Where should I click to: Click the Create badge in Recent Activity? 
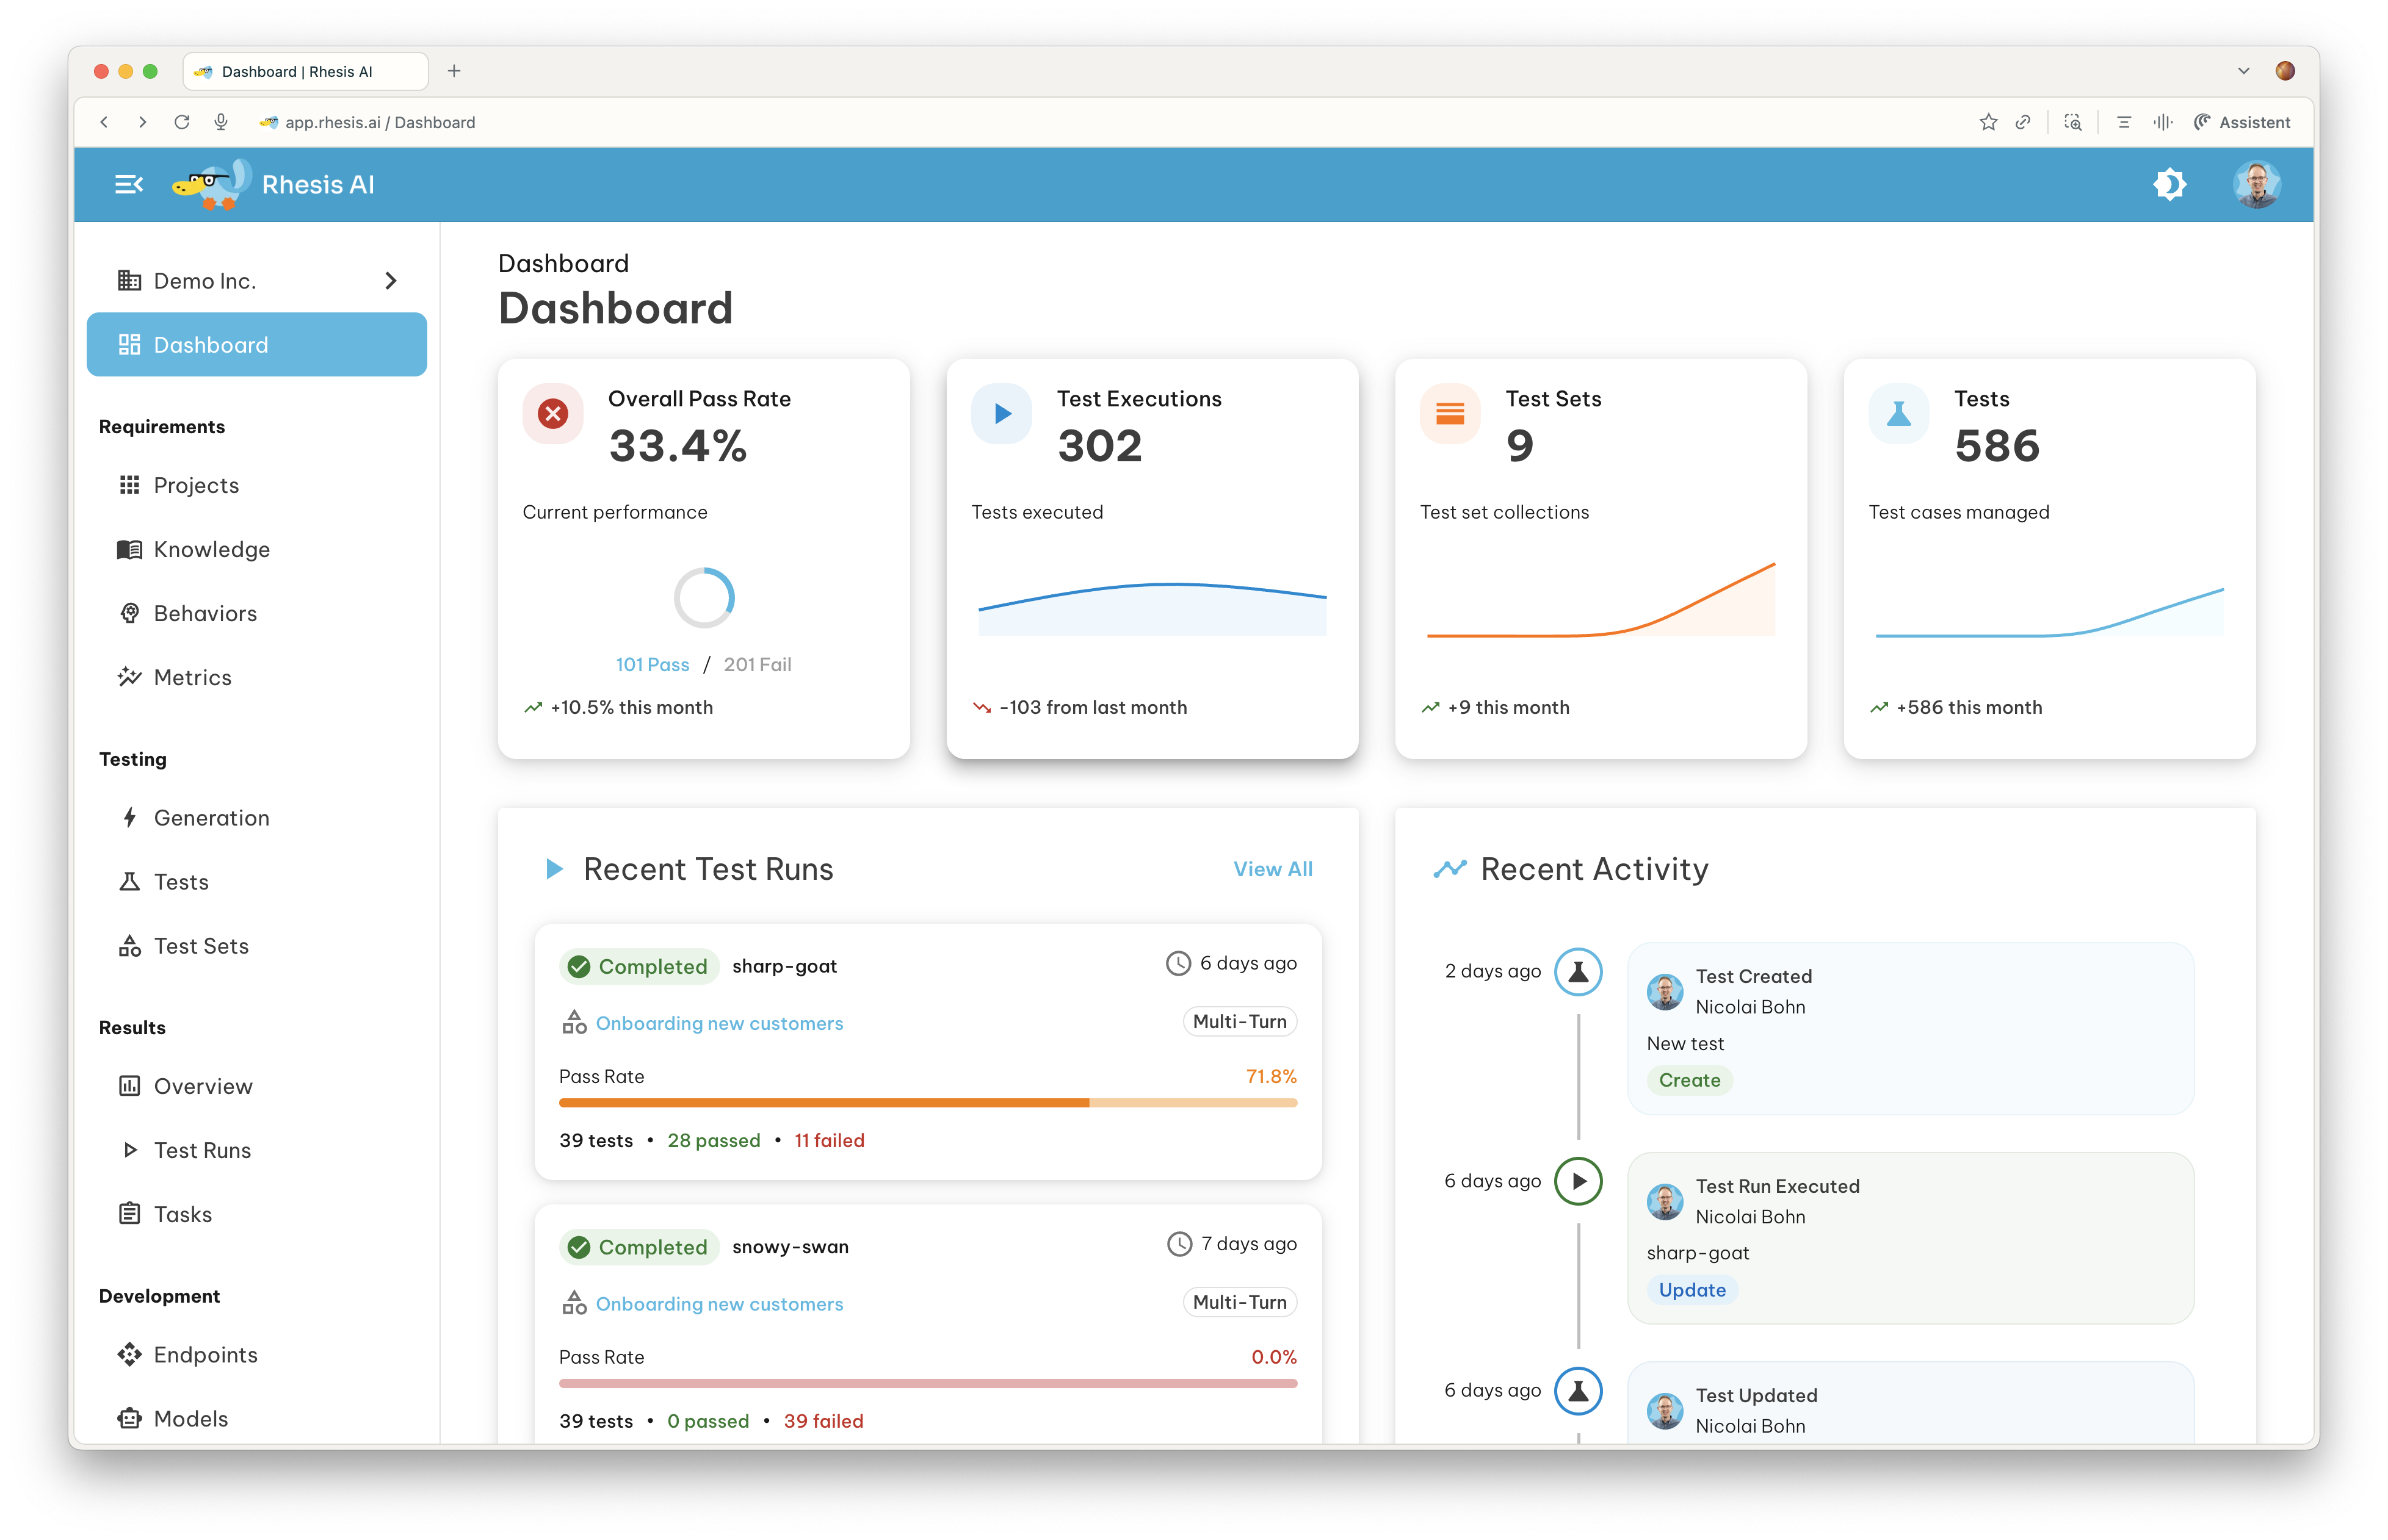[1690, 1080]
